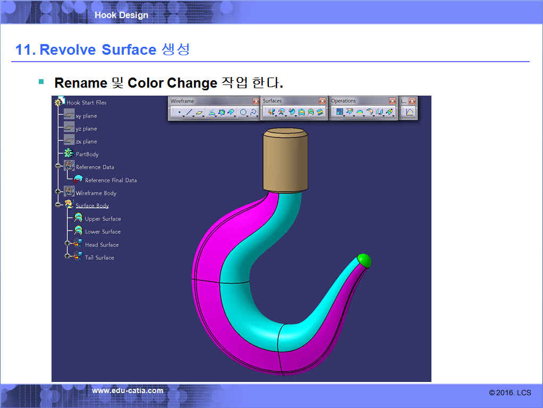Screen dimensions: 543x408
Task: Click the tan cylinder head of the hook
Action: pyautogui.click(x=286, y=158)
